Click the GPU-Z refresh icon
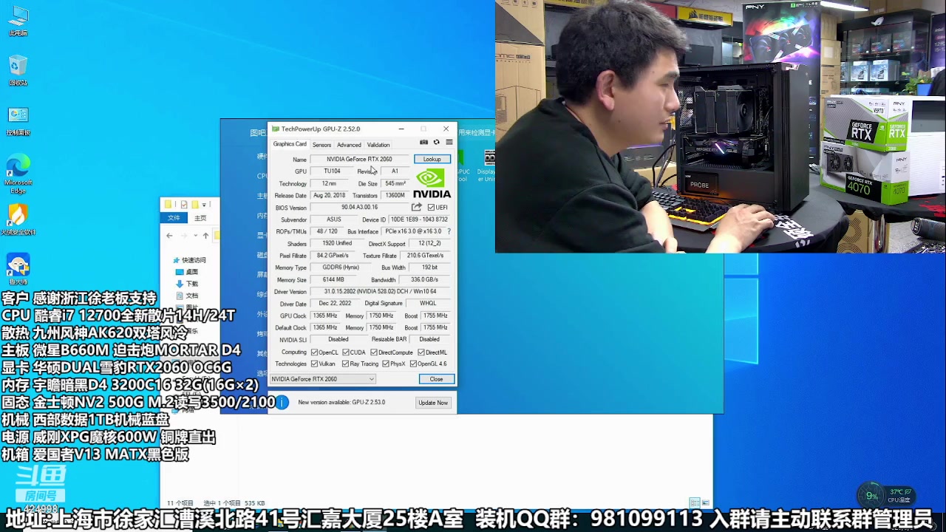Screen dimensions: 946x532 point(436,142)
